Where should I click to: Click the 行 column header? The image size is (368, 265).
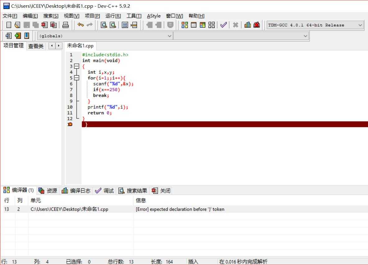[x=7, y=200]
